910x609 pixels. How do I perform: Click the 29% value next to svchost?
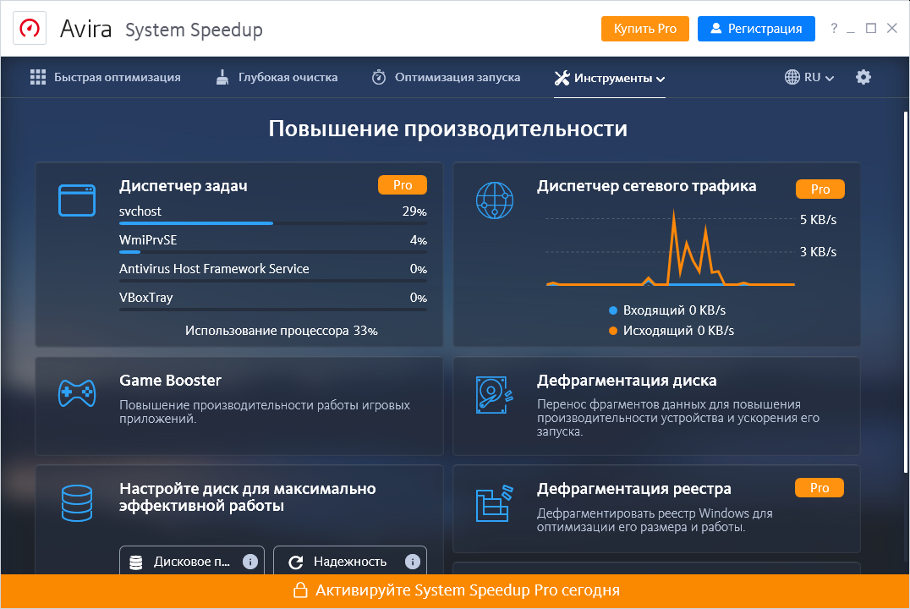[x=414, y=211]
